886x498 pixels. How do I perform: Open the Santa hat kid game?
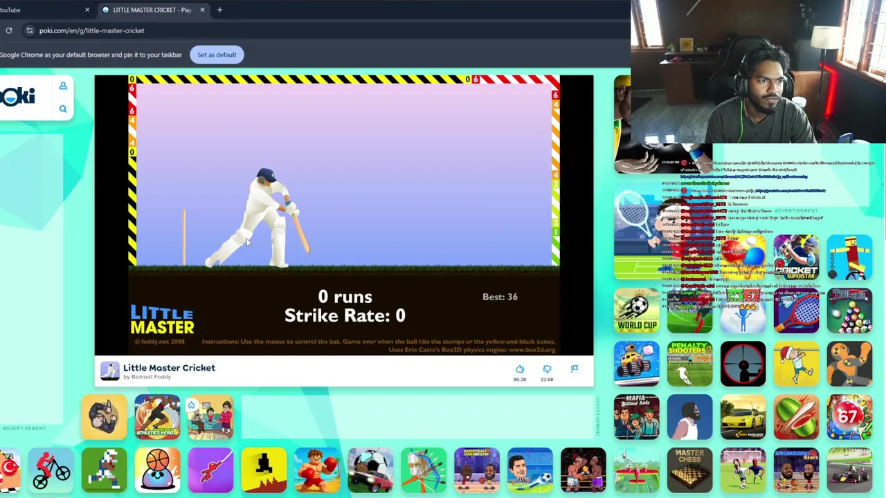coord(797,364)
